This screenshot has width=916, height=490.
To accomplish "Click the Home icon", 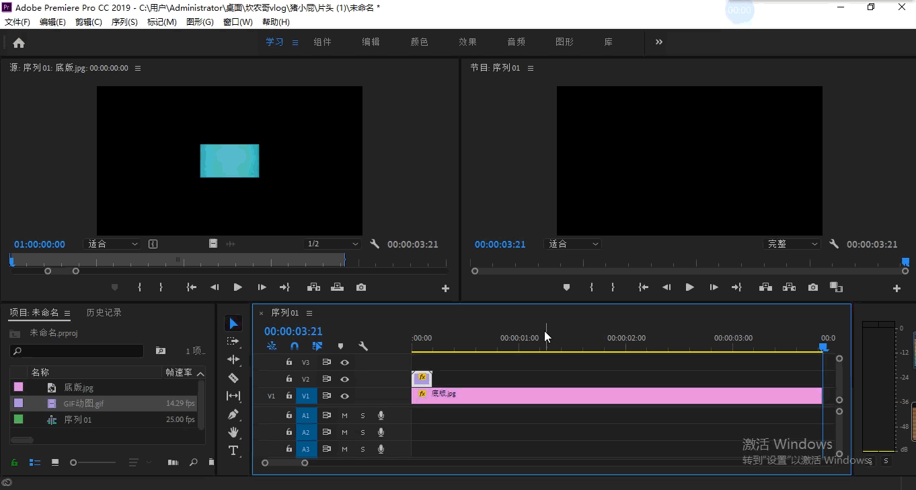I will [x=19, y=42].
